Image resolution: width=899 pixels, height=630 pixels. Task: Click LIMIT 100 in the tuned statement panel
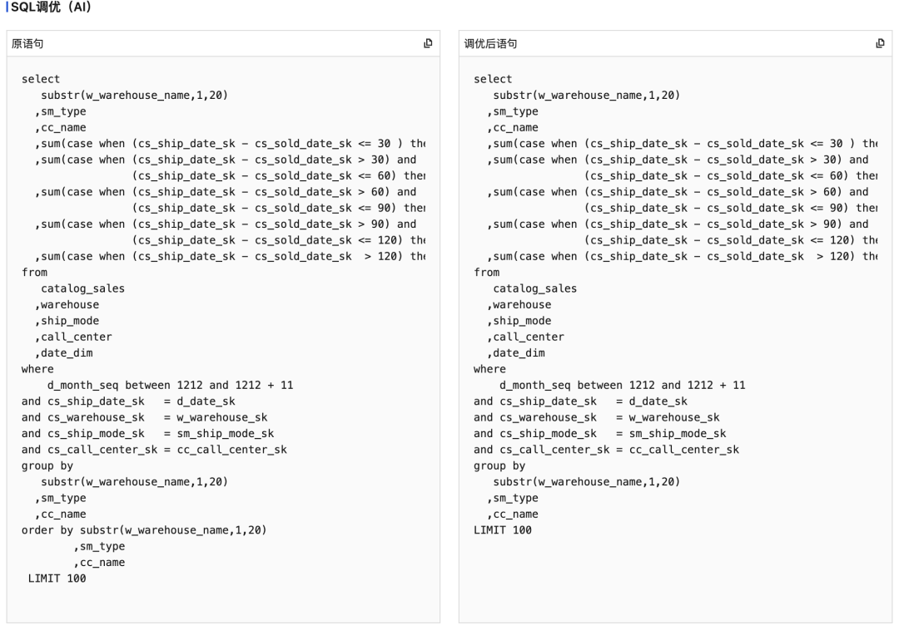pyautogui.click(x=502, y=530)
